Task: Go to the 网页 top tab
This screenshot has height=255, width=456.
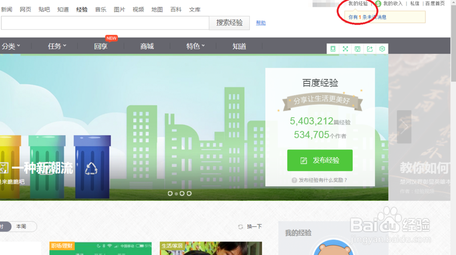Action: coord(25,10)
